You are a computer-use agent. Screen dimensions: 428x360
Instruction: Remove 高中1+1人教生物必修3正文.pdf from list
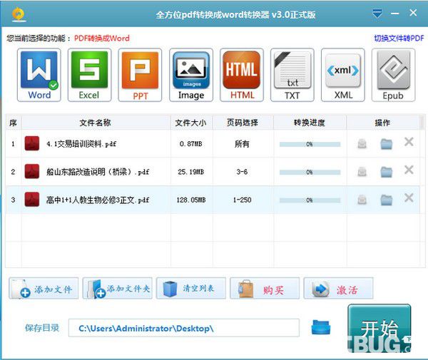click(409, 197)
